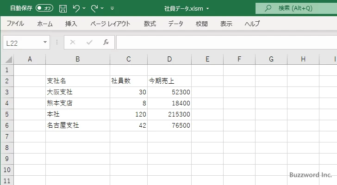
Task: Select the cell containing 215300
Action: point(169,114)
